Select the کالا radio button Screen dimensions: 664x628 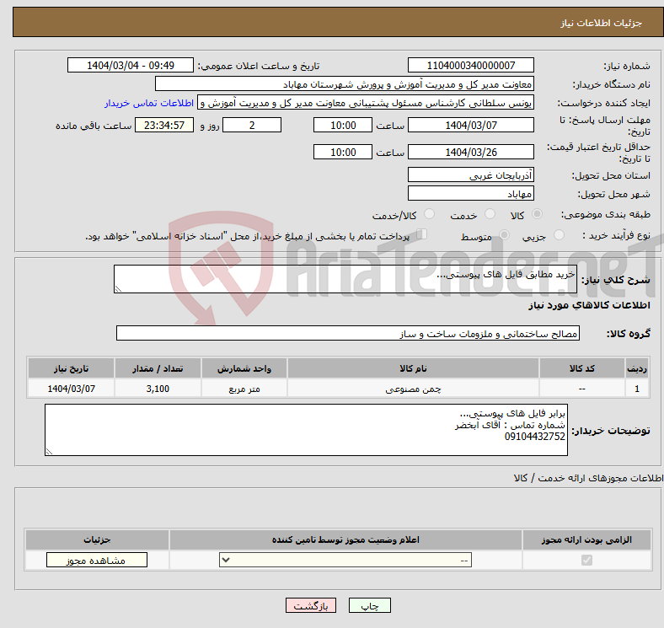tap(537, 214)
